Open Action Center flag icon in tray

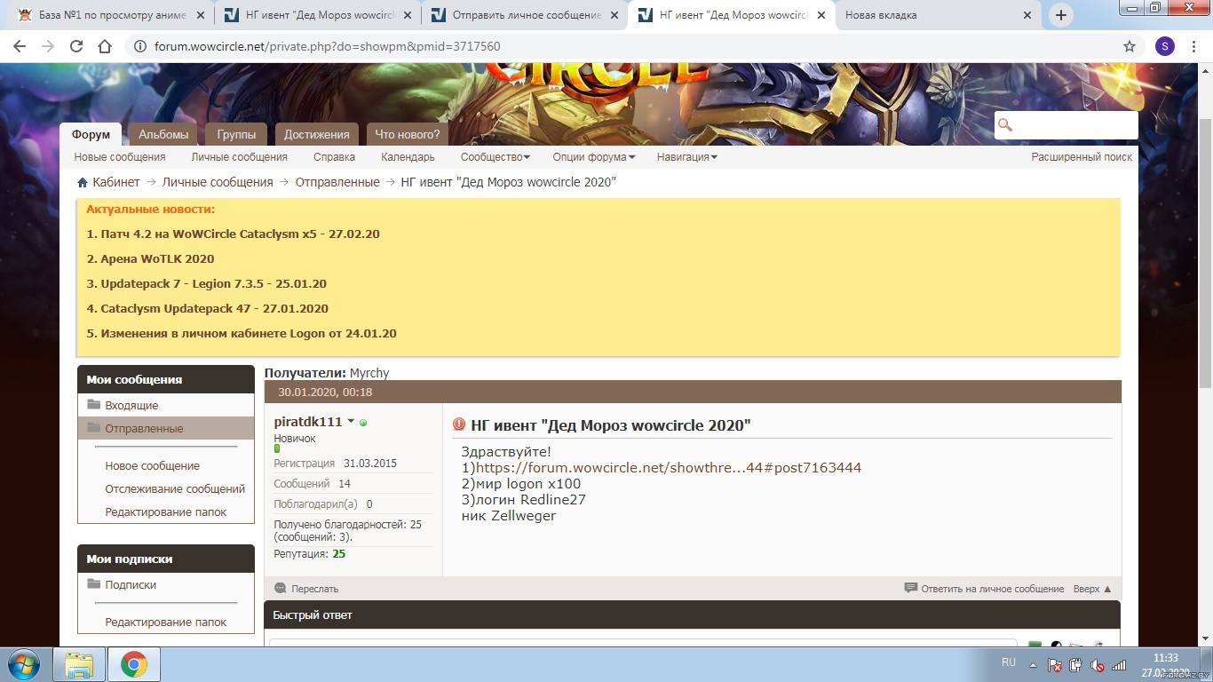[x=1055, y=664]
